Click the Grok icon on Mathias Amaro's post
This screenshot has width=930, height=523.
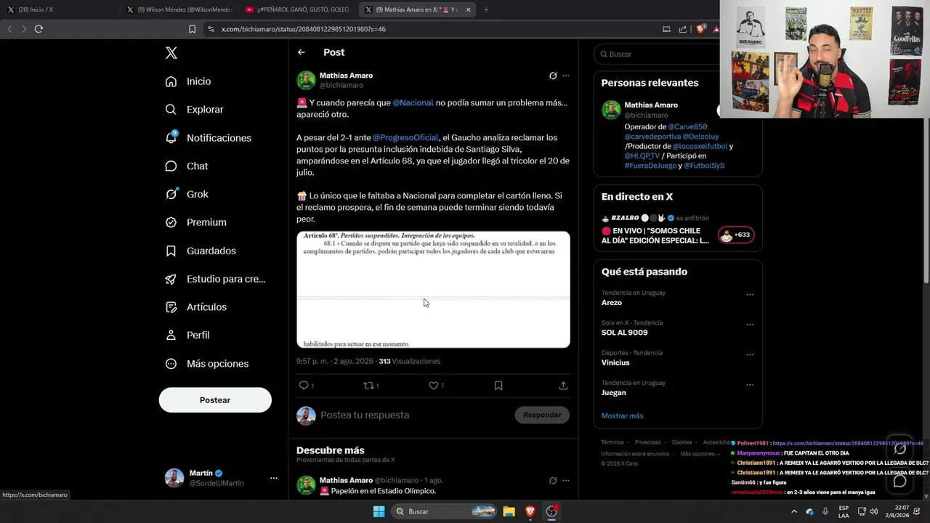(x=553, y=76)
